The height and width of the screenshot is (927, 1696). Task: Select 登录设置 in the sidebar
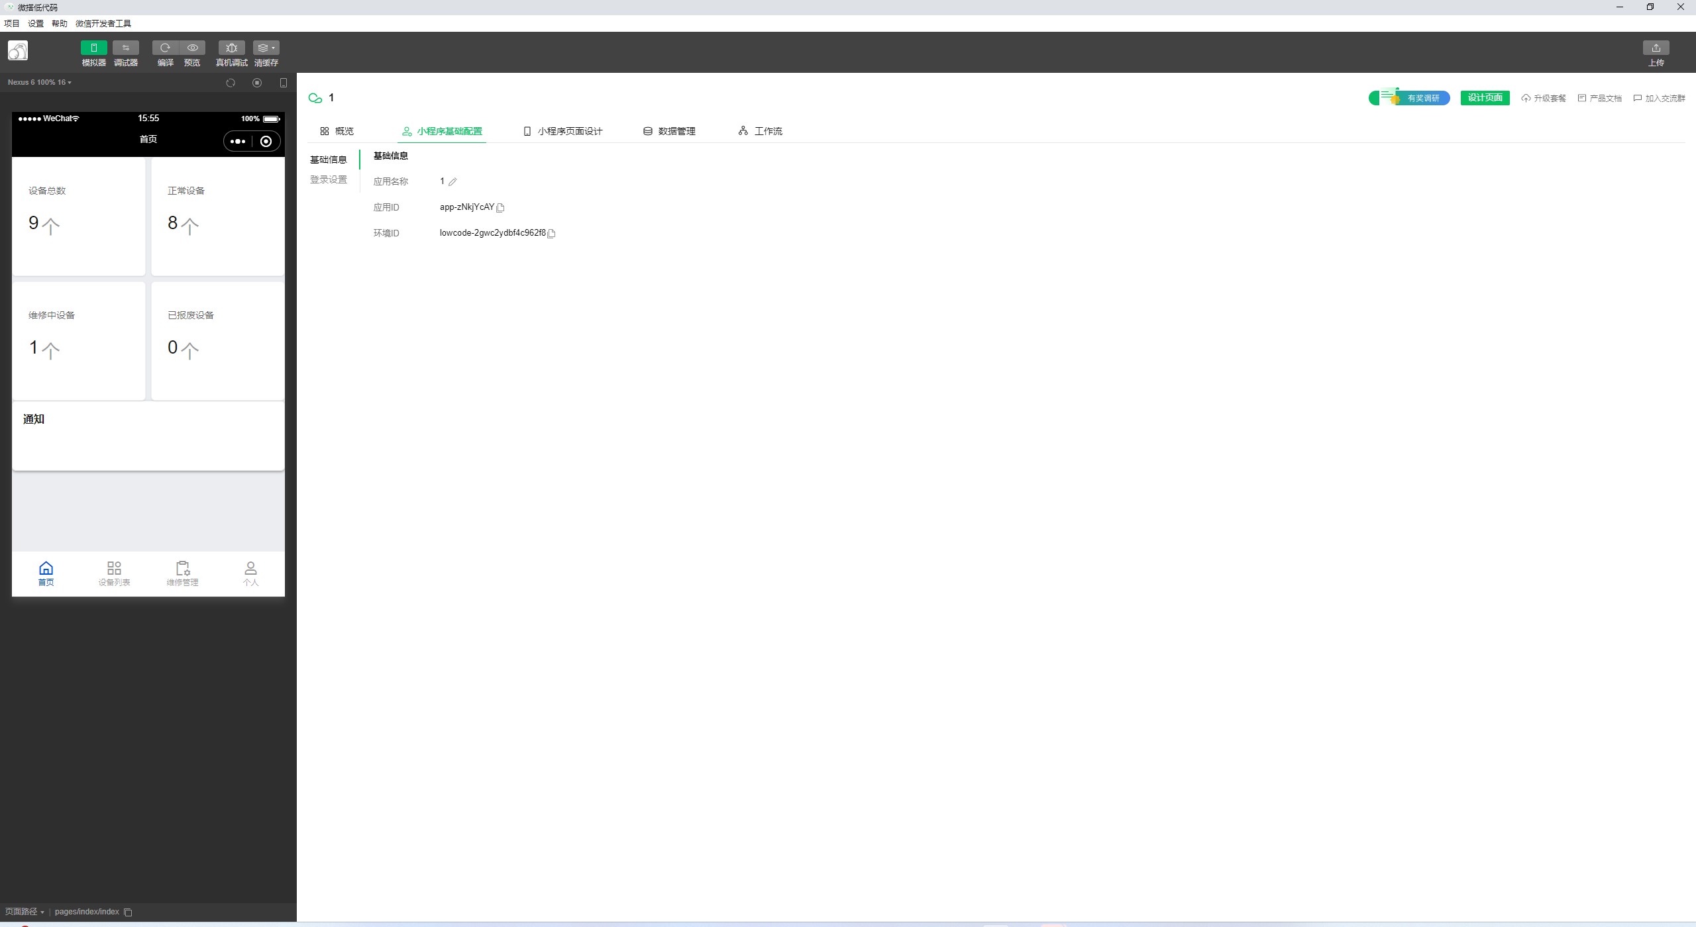[x=329, y=180]
